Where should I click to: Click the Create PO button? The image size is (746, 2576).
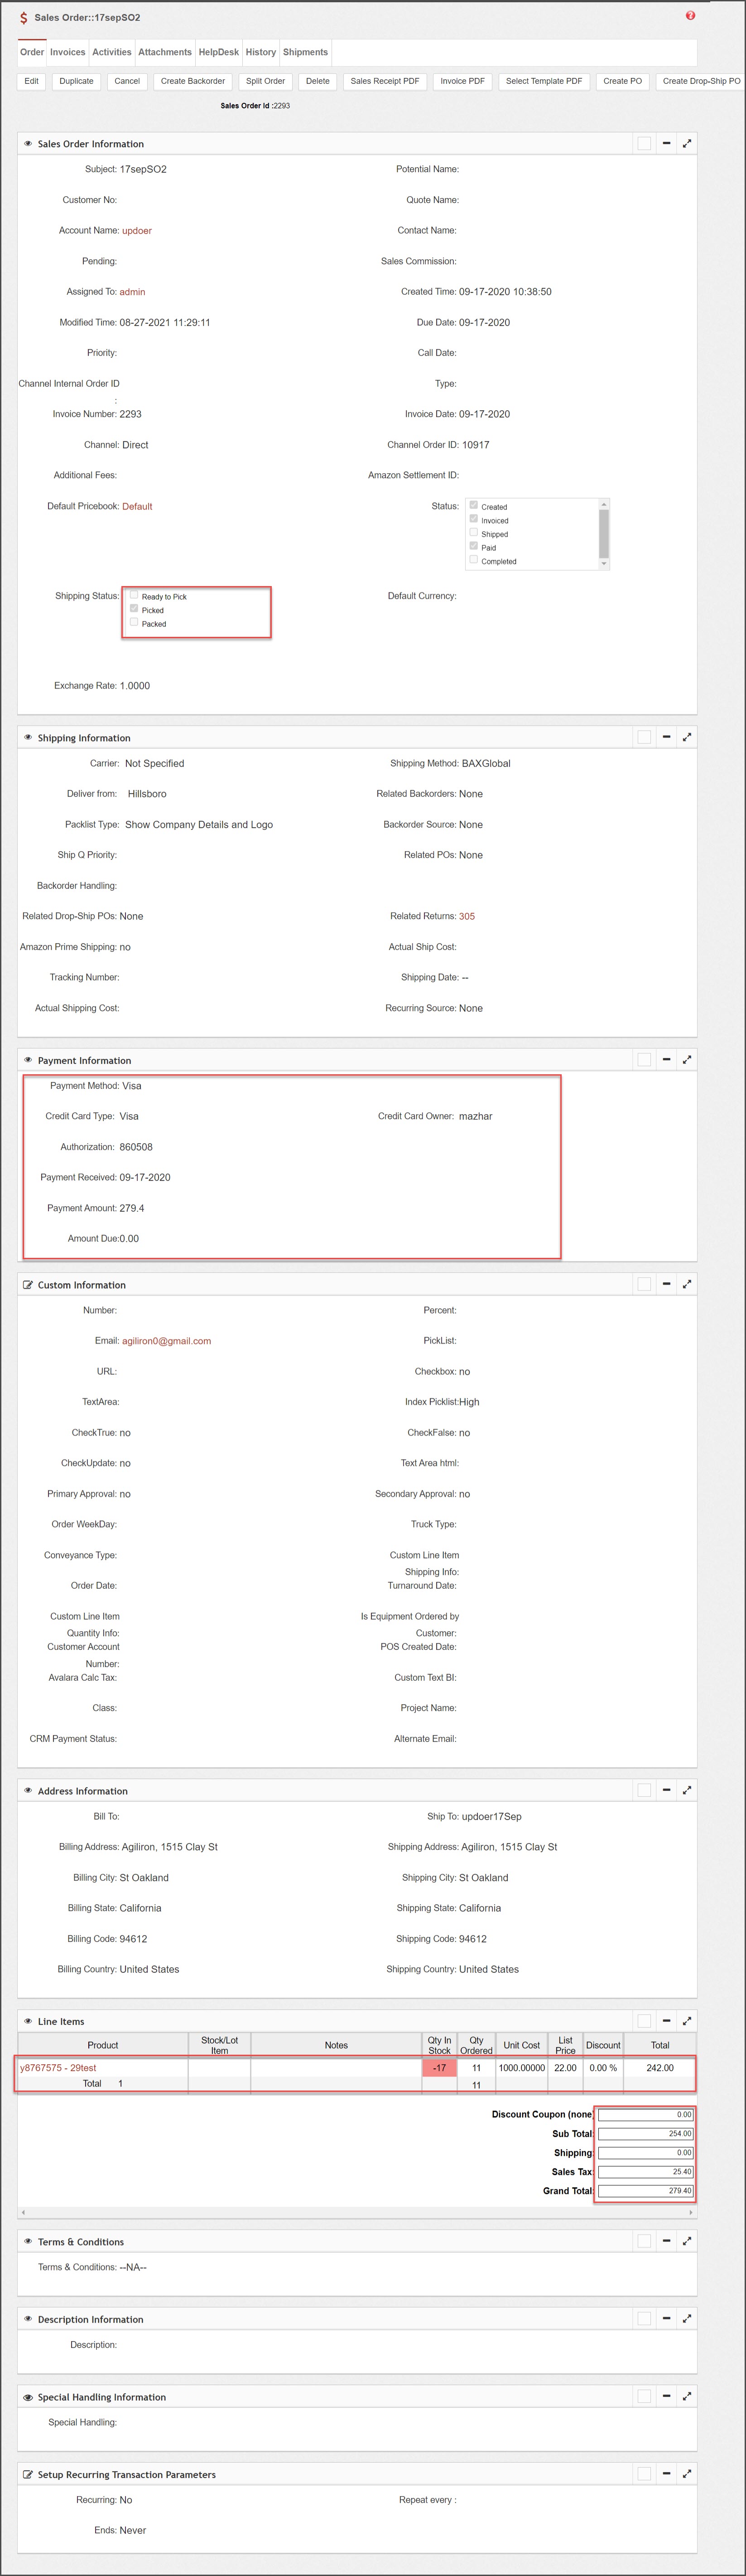[622, 81]
